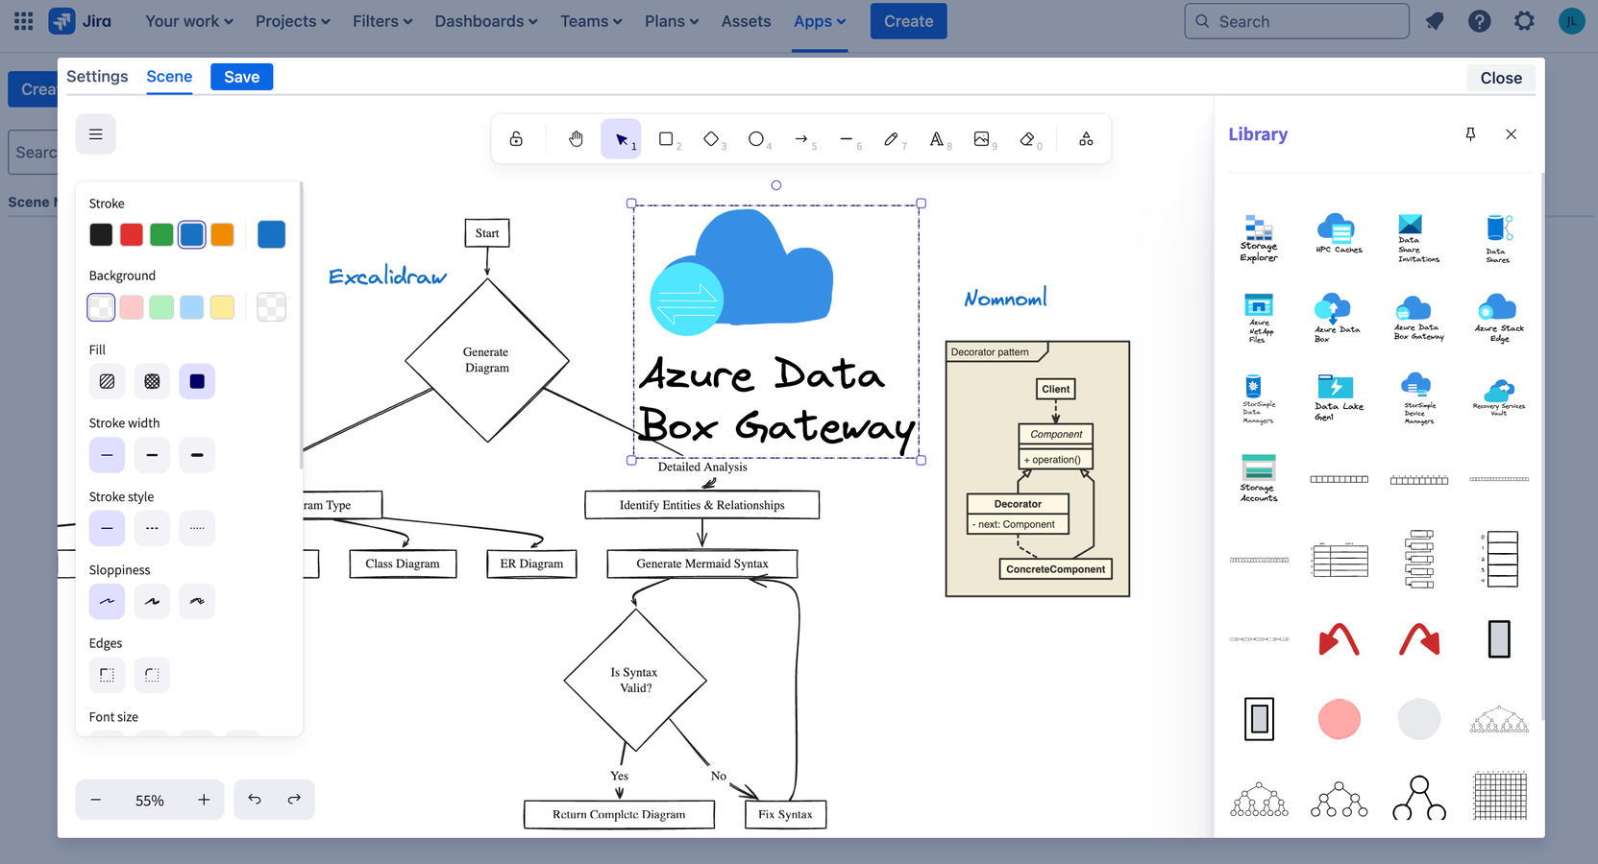Select the dashed stroke style
The height and width of the screenshot is (864, 1598).
[x=152, y=528]
